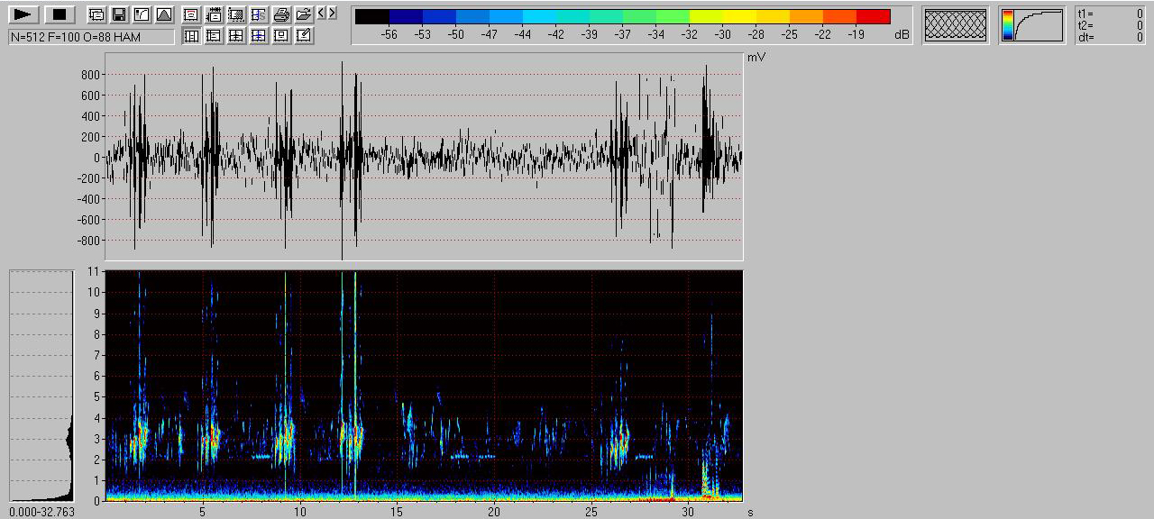
Task: Click the red segment of the dB color scale
Action: (x=873, y=16)
